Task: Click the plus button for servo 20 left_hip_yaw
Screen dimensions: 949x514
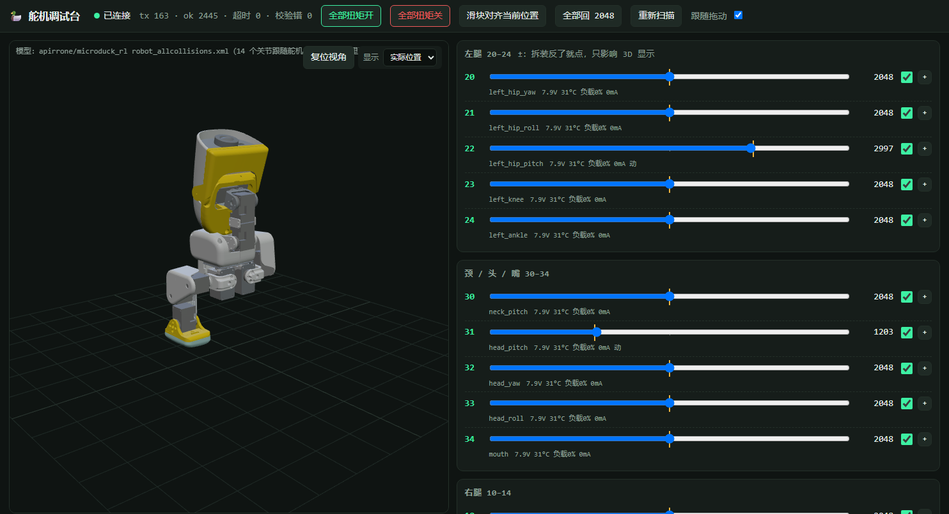Action: point(925,77)
